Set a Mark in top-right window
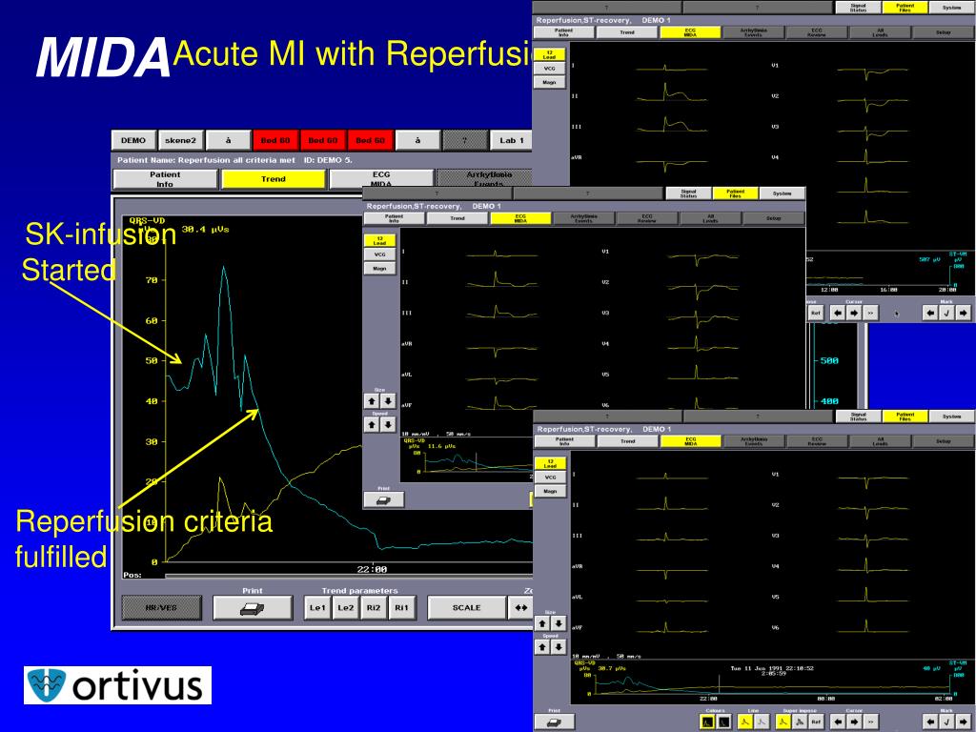 pos(946,313)
